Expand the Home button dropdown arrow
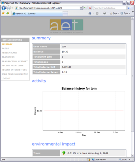Viewport: 135px width, 162px height. [93, 13]
